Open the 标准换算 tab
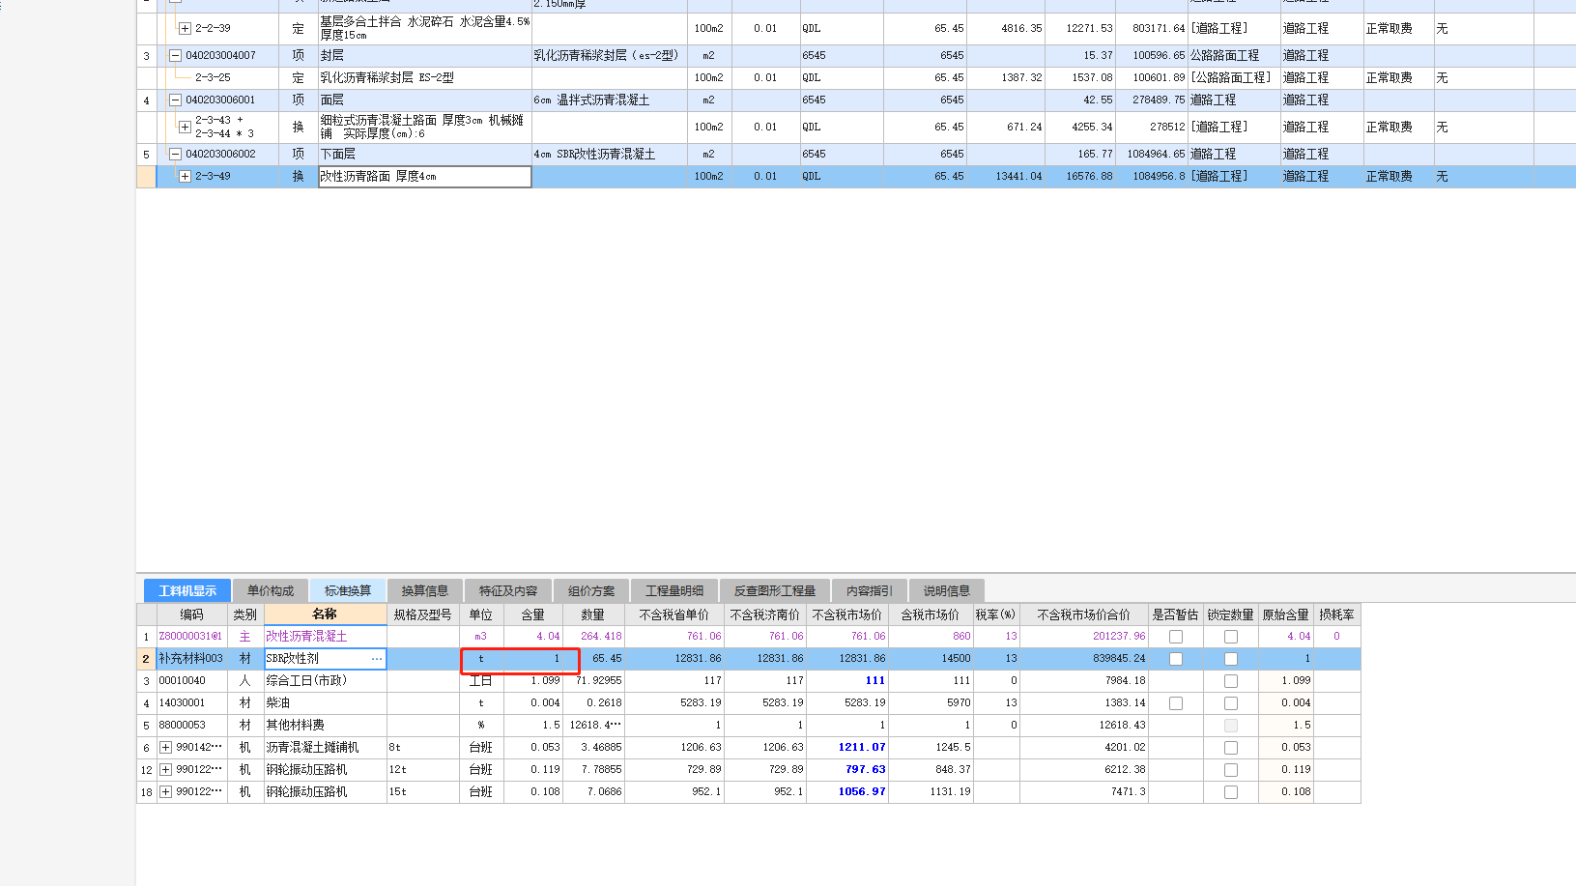The image size is (1576, 886). 348,590
